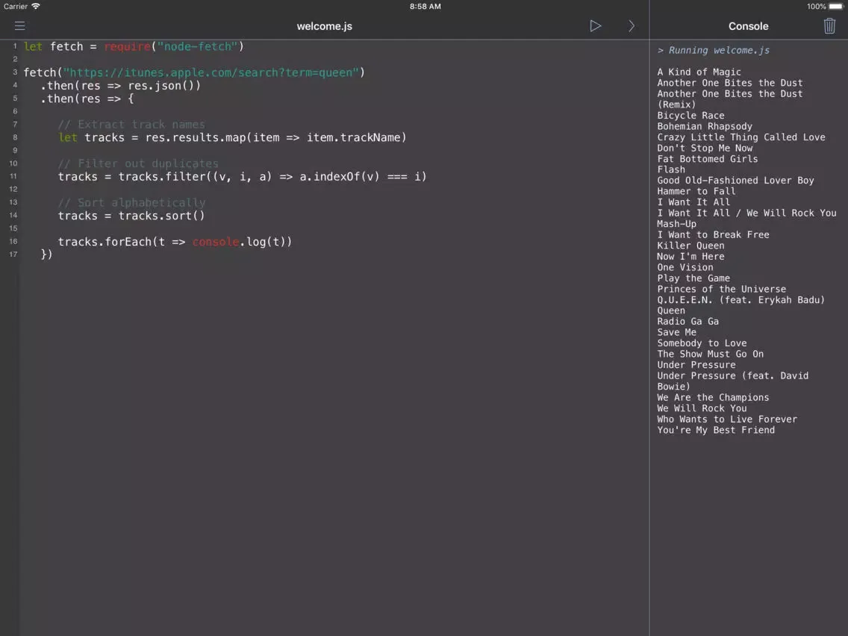Click the "// Extract track names" comment
Screen dimensions: 848x636
click(x=131, y=125)
